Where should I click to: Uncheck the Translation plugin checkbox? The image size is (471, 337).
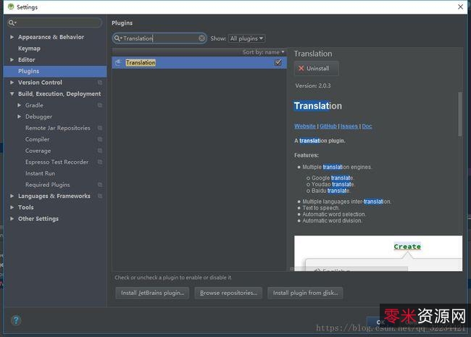point(278,63)
